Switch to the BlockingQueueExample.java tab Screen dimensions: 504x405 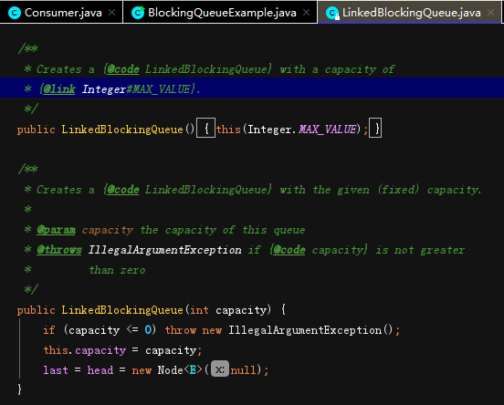pyautogui.click(x=221, y=13)
